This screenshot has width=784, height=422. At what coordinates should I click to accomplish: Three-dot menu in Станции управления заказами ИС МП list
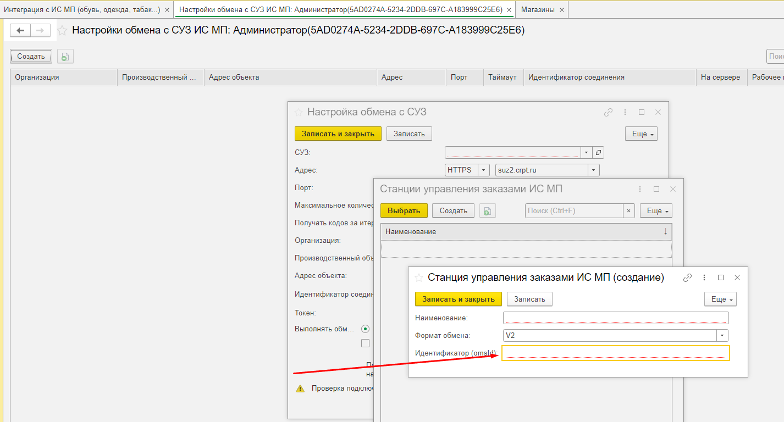pyautogui.click(x=640, y=188)
